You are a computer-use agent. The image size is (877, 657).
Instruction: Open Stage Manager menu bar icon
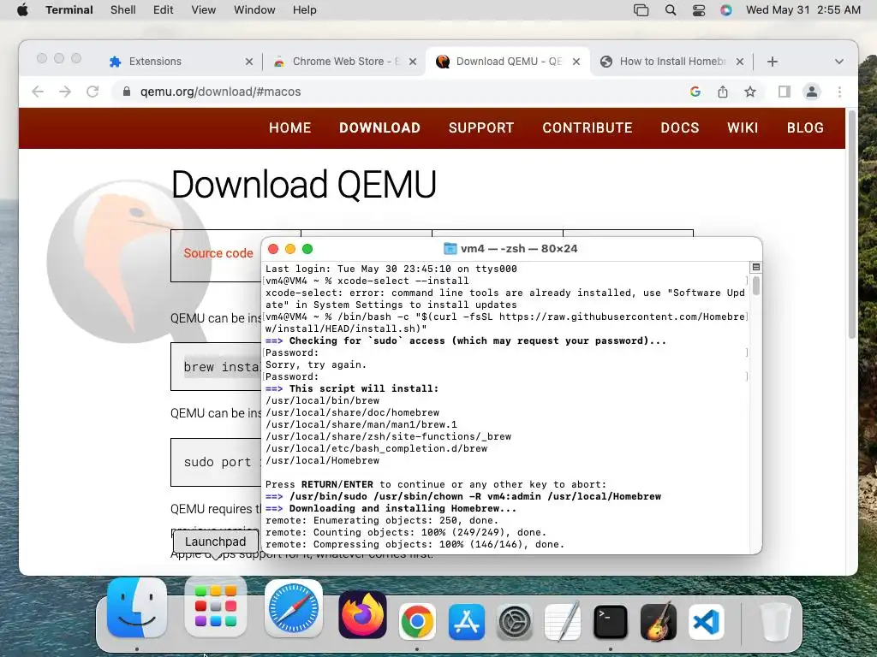point(641,10)
